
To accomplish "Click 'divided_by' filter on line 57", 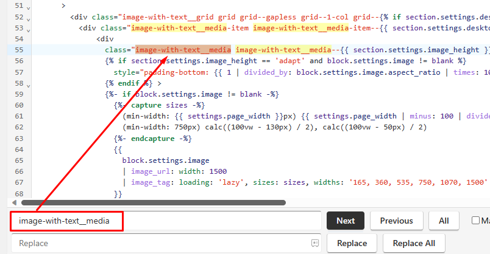I will (x=266, y=72).
